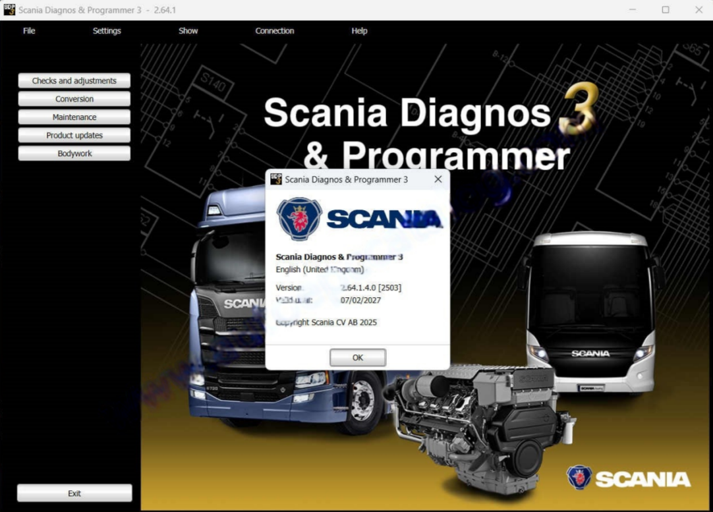The width and height of the screenshot is (713, 512).
Task: Confirm the About dialog with OK
Action: 358,357
